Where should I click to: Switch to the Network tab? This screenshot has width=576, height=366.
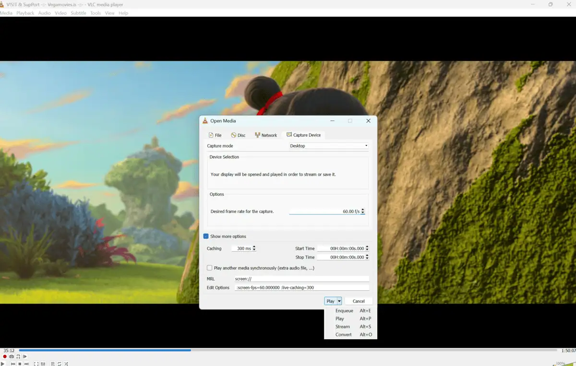point(265,135)
